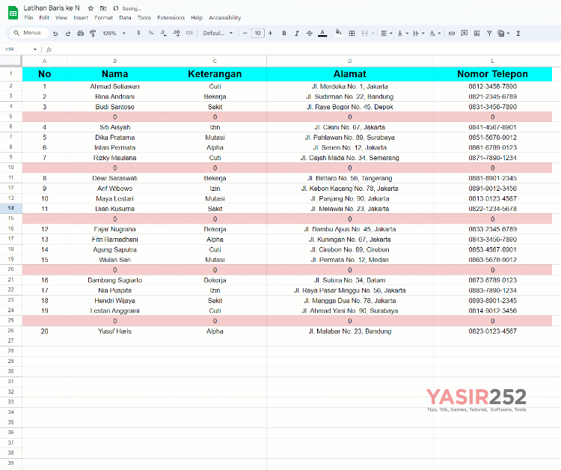Open the filter views dropdown
561x470 pixels.
[x=503, y=33]
